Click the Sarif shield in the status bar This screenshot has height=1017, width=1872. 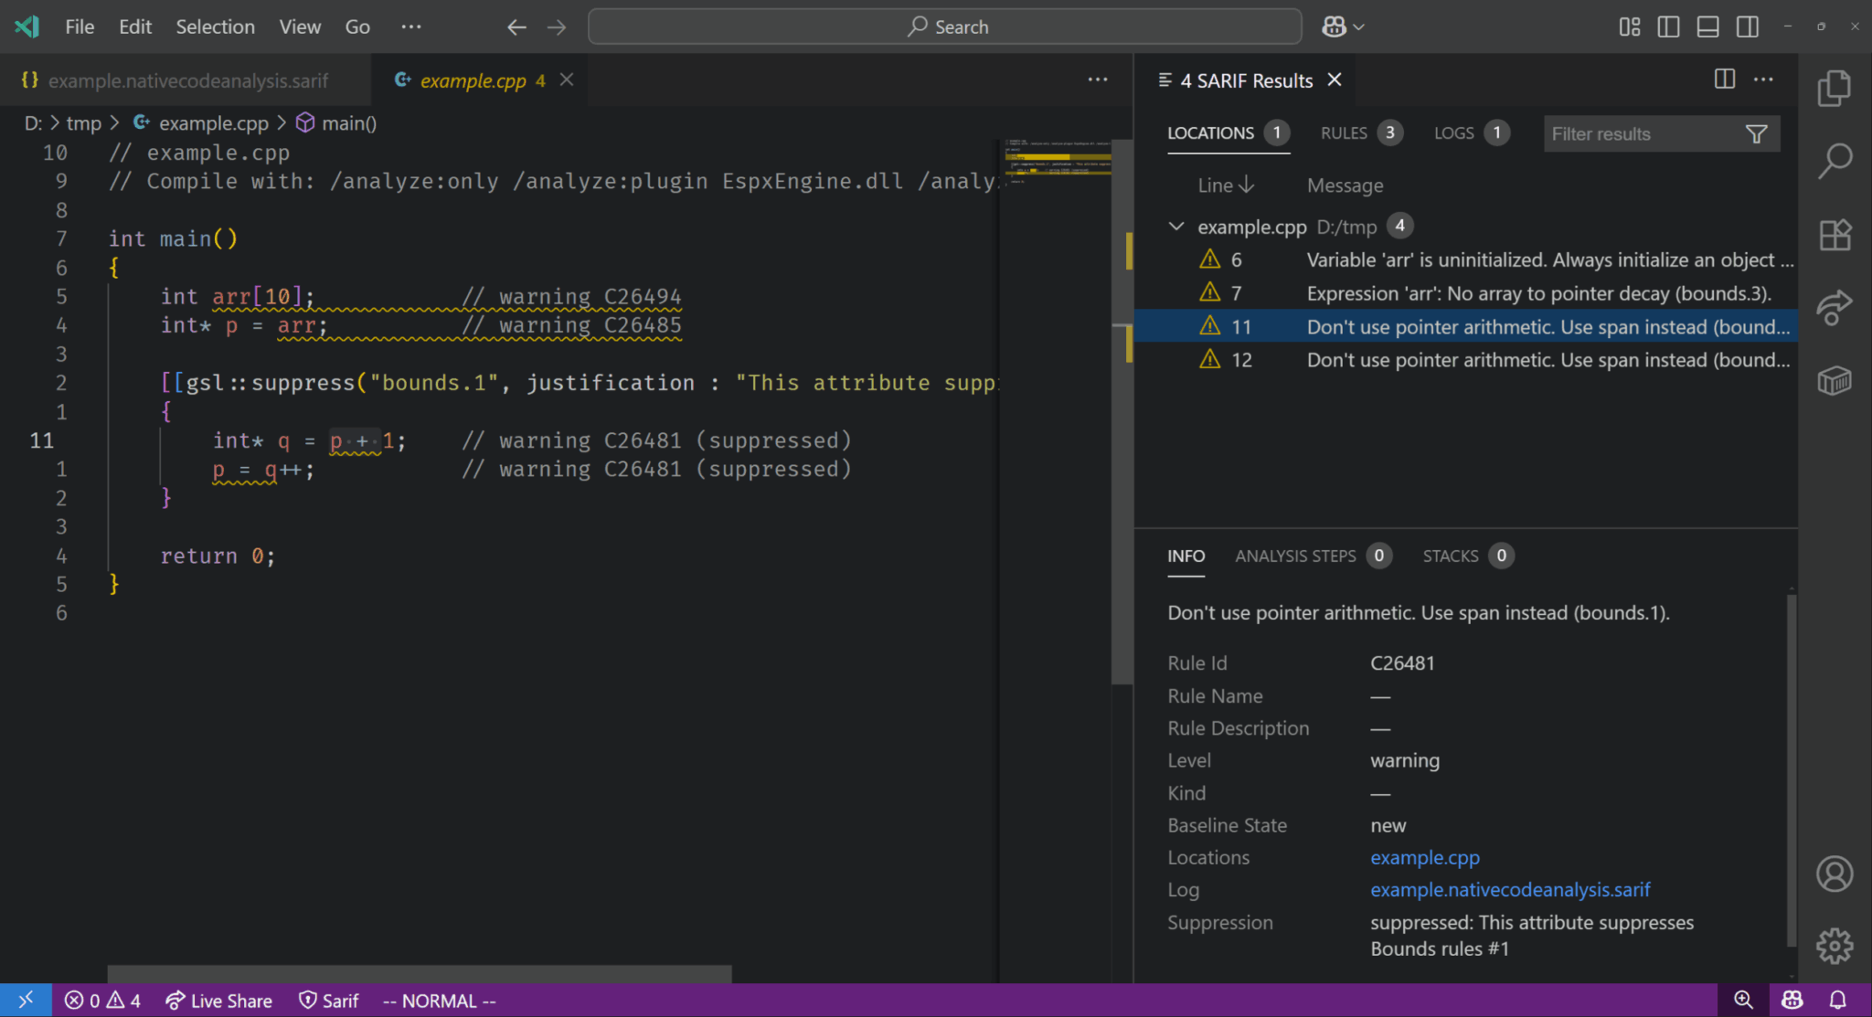pyautogui.click(x=327, y=1000)
